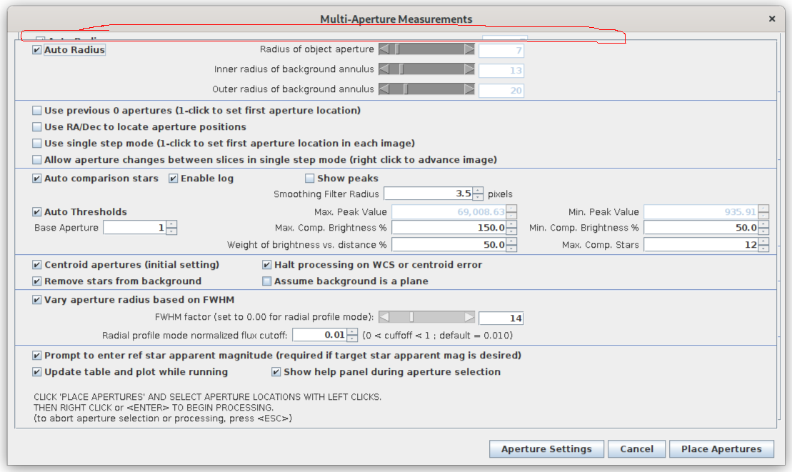Click right arrow of FWHM factor slider
This screenshot has width=792, height=472.
click(x=469, y=317)
